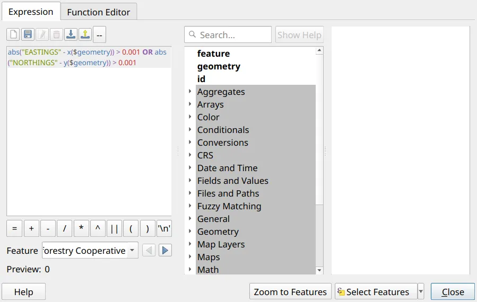Expand the Math group
477x302 pixels.
pos(190,269)
